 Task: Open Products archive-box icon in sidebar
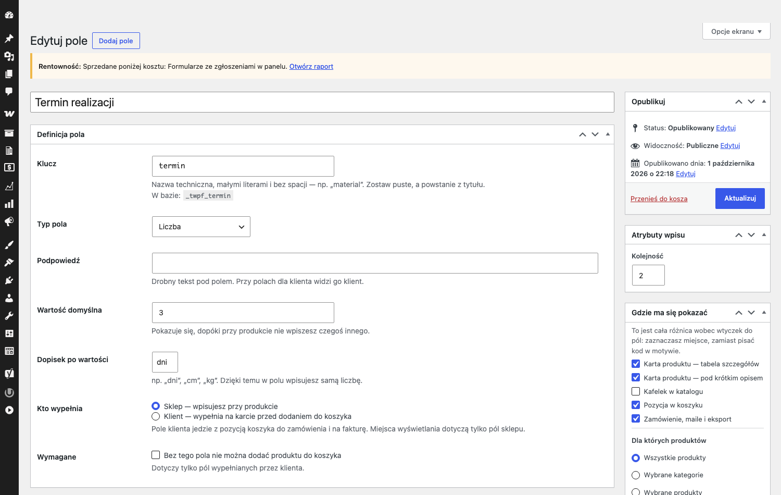click(x=9, y=133)
